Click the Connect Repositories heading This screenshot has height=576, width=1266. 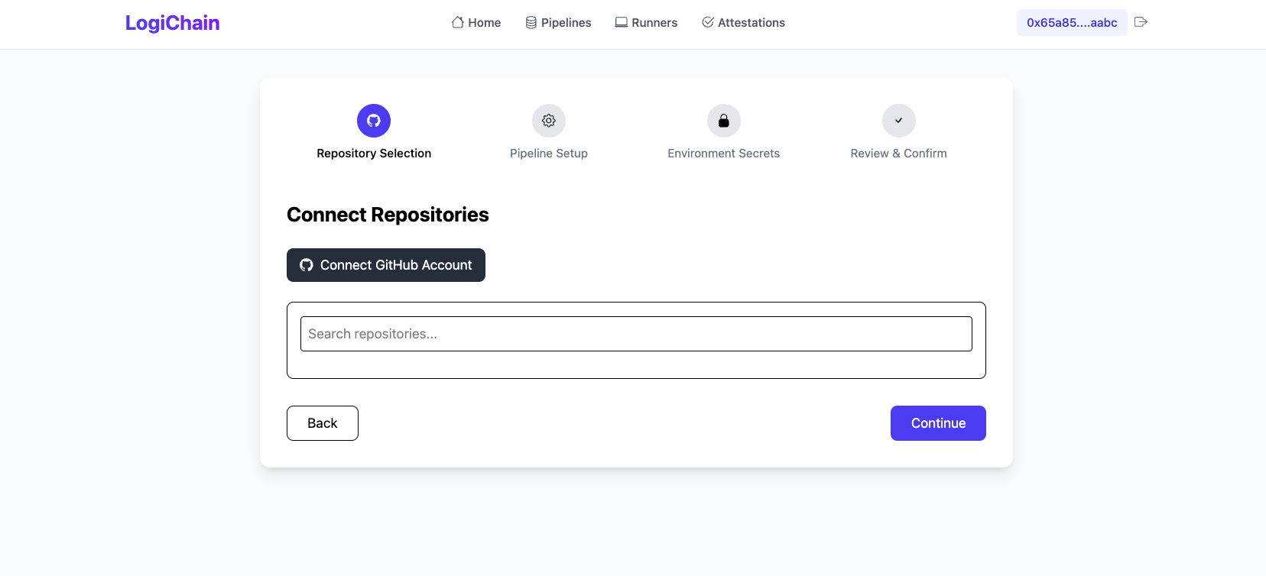tap(388, 215)
